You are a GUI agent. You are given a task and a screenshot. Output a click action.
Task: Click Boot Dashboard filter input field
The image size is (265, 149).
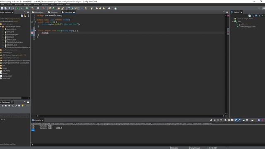[x=15, y=116]
